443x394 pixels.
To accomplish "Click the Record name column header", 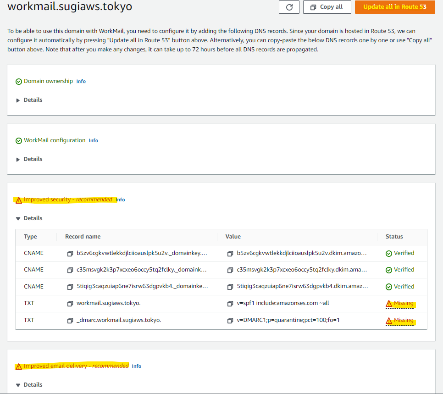I will (83, 237).
